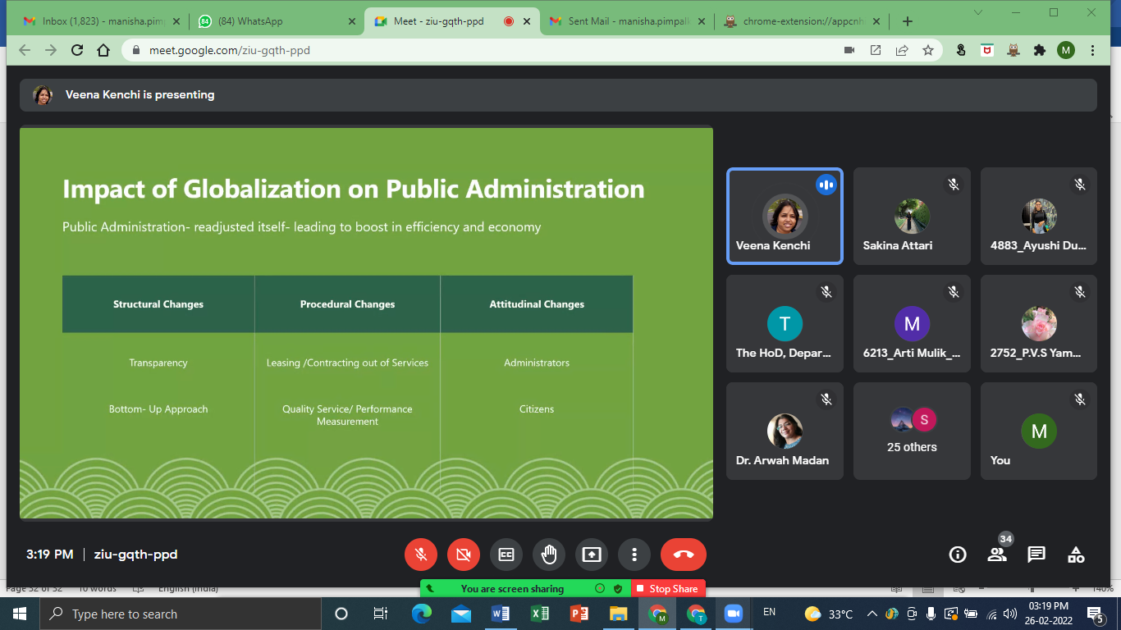Open the present now screen icon
Viewport: 1121px width, 630px height.
click(x=592, y=555)
